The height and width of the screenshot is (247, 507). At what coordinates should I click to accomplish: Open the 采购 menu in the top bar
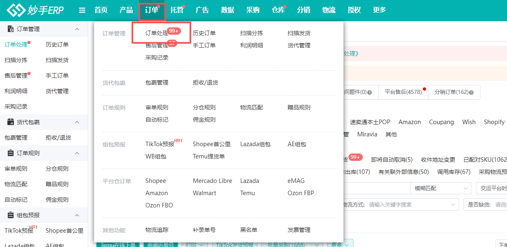[x=253, y=10]
